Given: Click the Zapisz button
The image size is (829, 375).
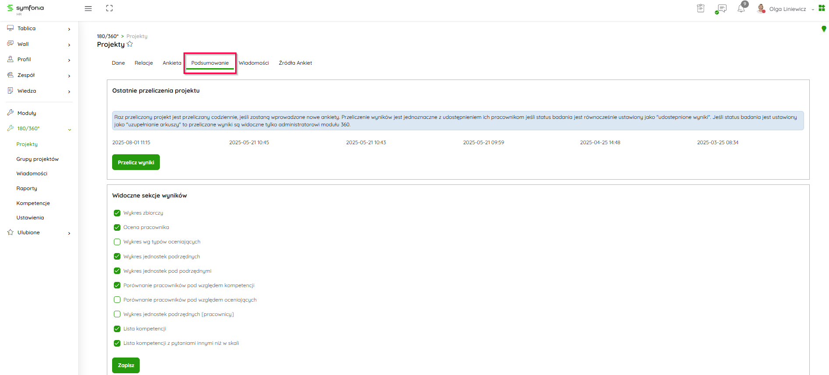Looking at the screenshot, I should (x=126, y=365).
